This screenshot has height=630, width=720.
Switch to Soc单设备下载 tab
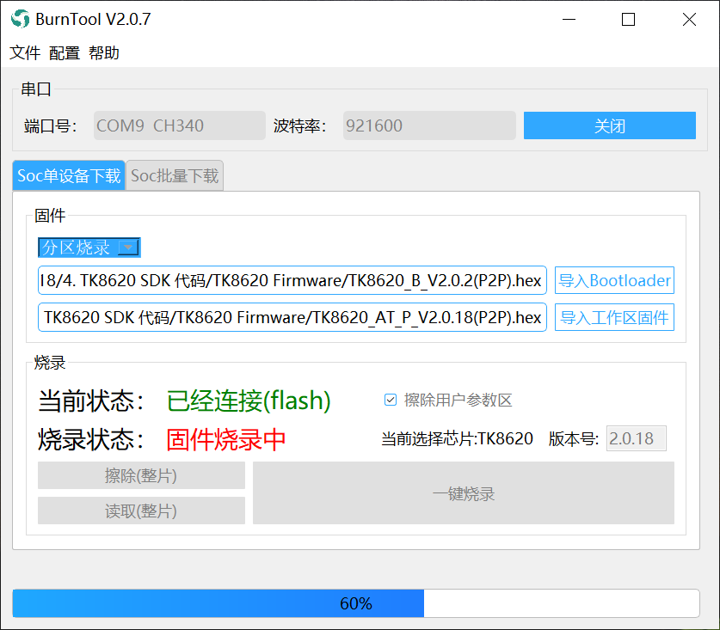click(x=69, y=175)
